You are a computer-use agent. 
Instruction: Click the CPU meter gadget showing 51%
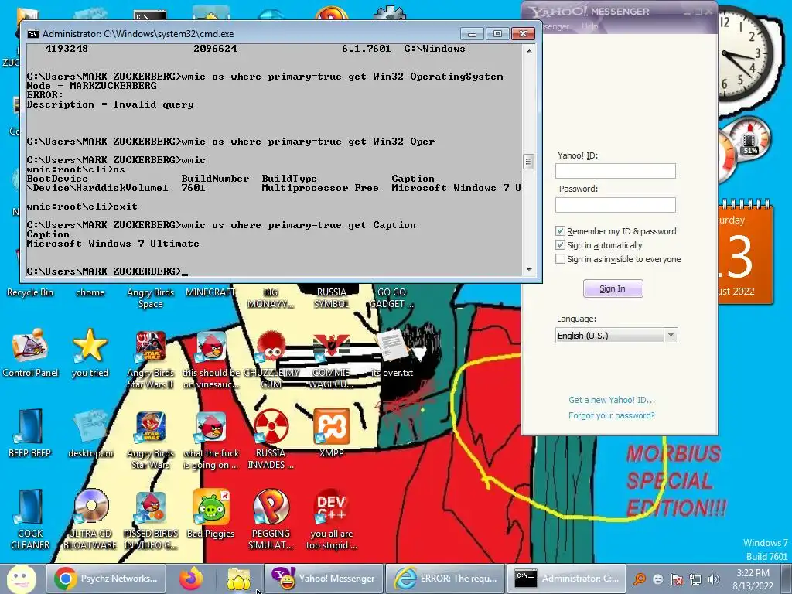click(749, 138)
